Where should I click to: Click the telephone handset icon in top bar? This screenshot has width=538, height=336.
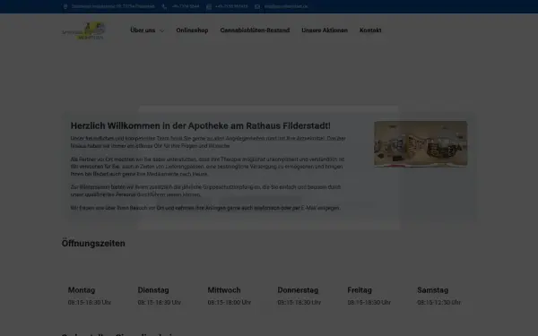pos(164,6)
